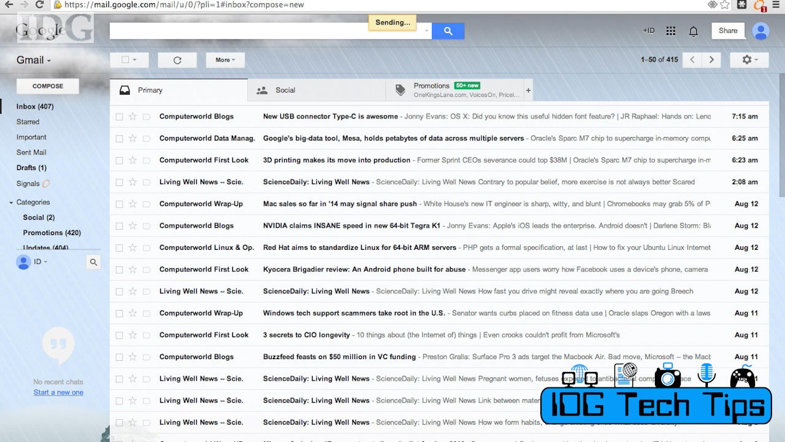Open the Signals label
The height and width of the screenshot is (442, 785).
coord(28,184)
